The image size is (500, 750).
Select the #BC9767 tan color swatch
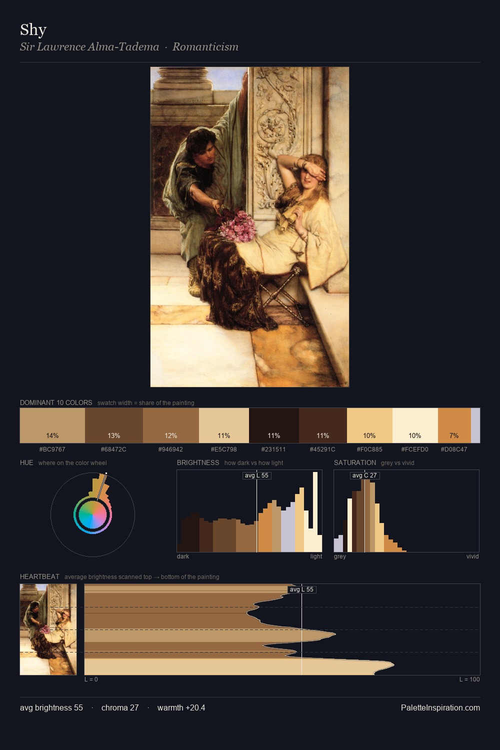(52, 425)
